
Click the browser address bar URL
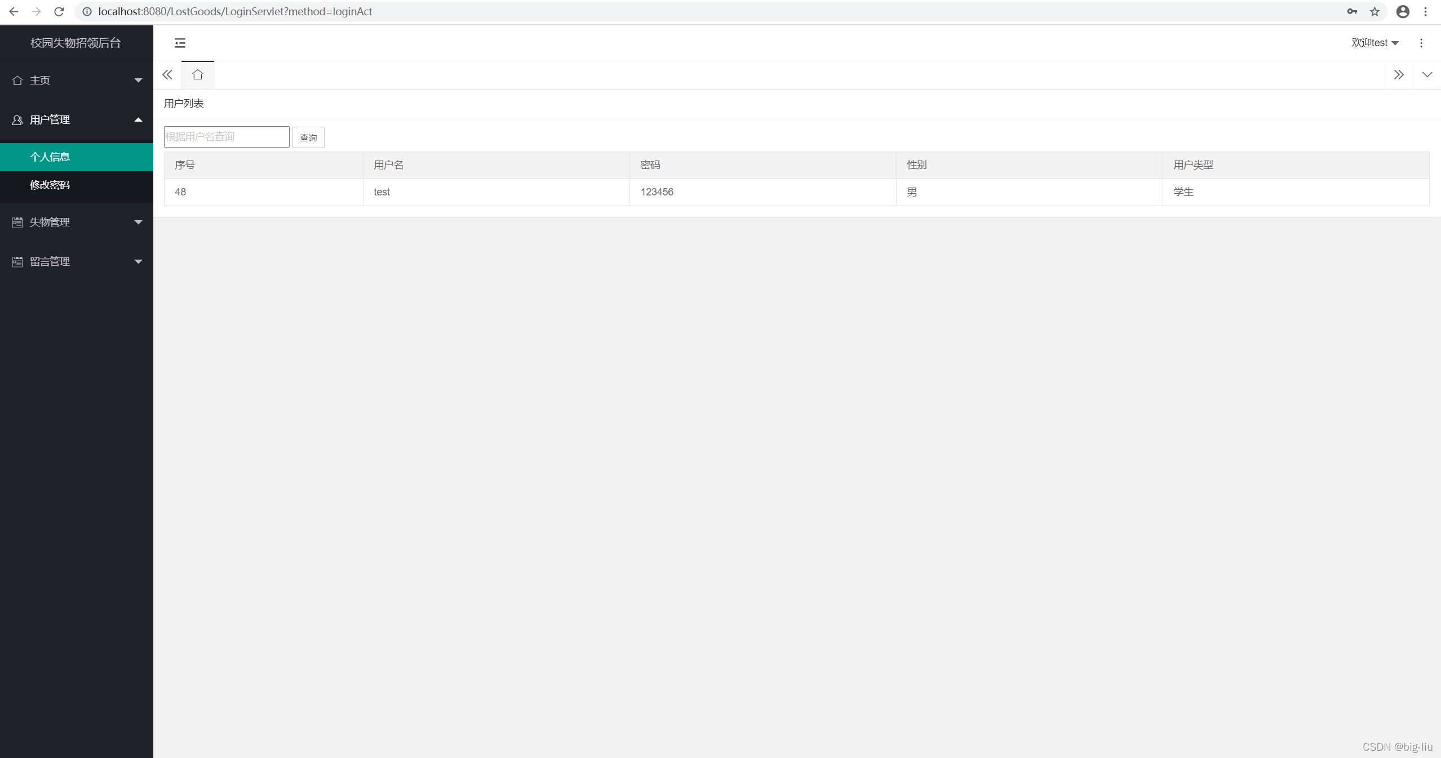[235, 11]
